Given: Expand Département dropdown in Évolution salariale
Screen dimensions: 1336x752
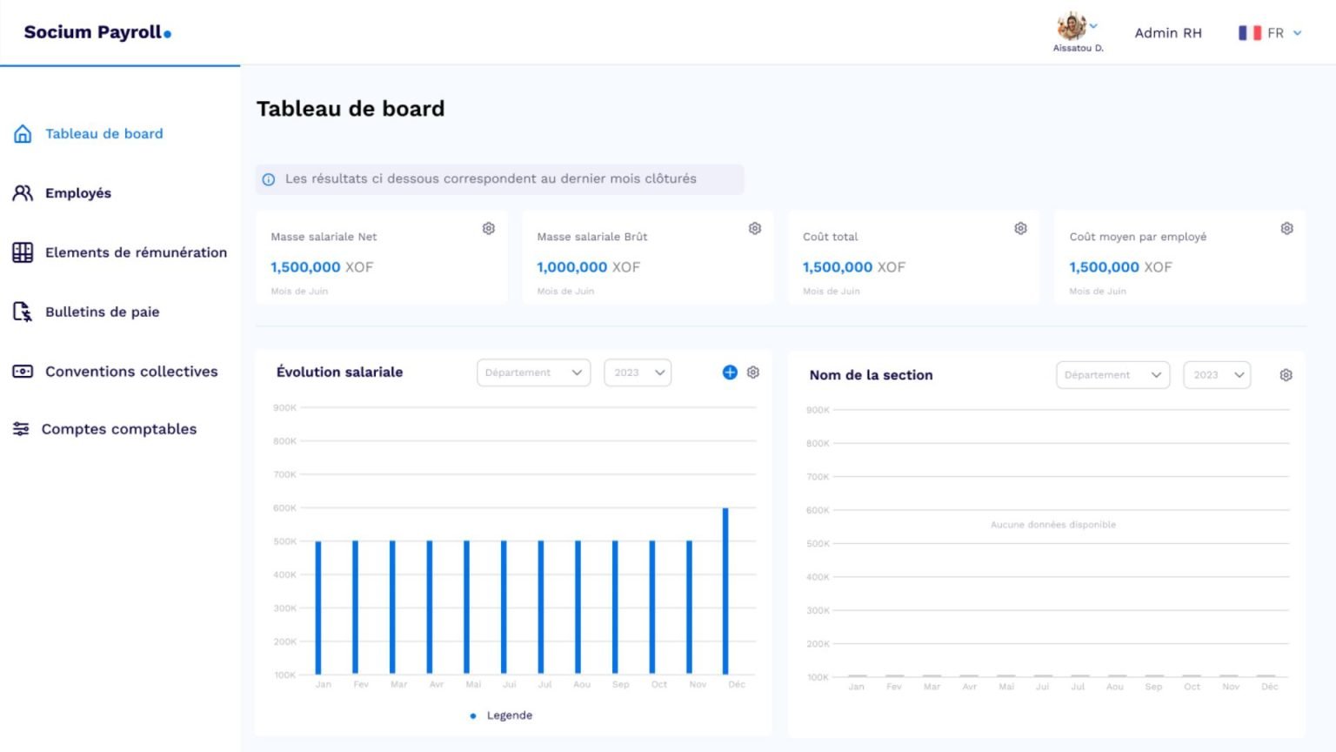Looking at the screenshot, I should tap(534, 373).
